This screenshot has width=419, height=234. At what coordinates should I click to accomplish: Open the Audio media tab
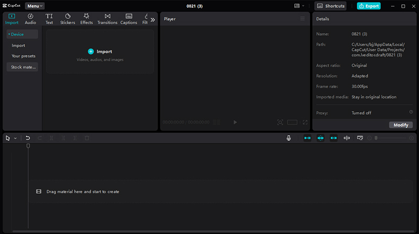coord(30,19)
